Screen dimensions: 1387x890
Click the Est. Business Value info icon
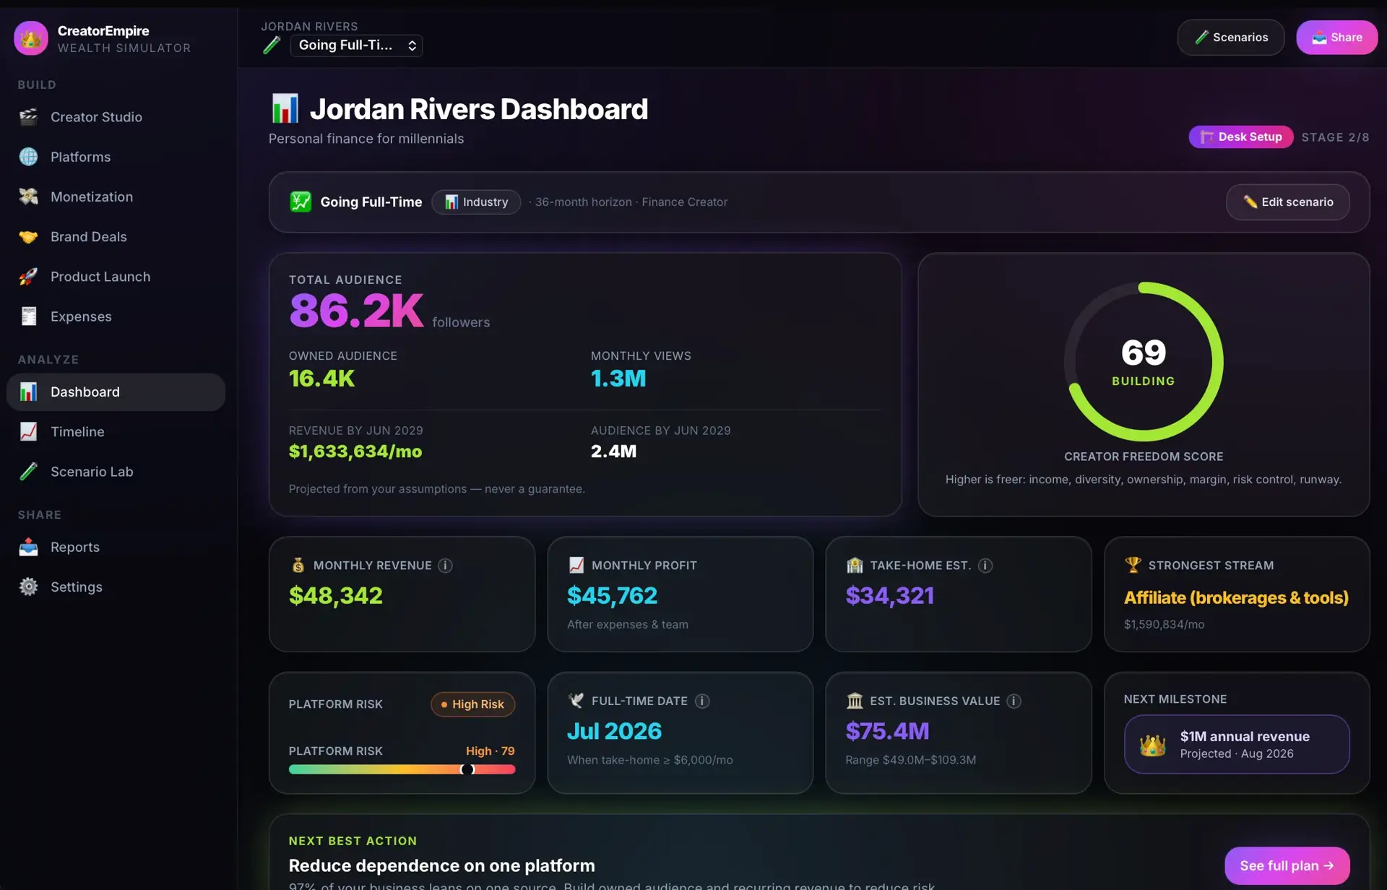1014,701
